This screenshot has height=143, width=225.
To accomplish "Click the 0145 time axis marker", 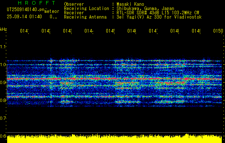I will pyautogui.click(x=110, y=31).
